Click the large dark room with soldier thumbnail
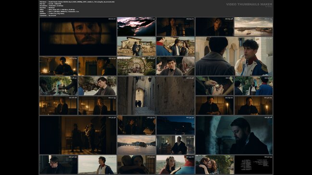This screenshot has height=175, width=312. pos(78,135)
